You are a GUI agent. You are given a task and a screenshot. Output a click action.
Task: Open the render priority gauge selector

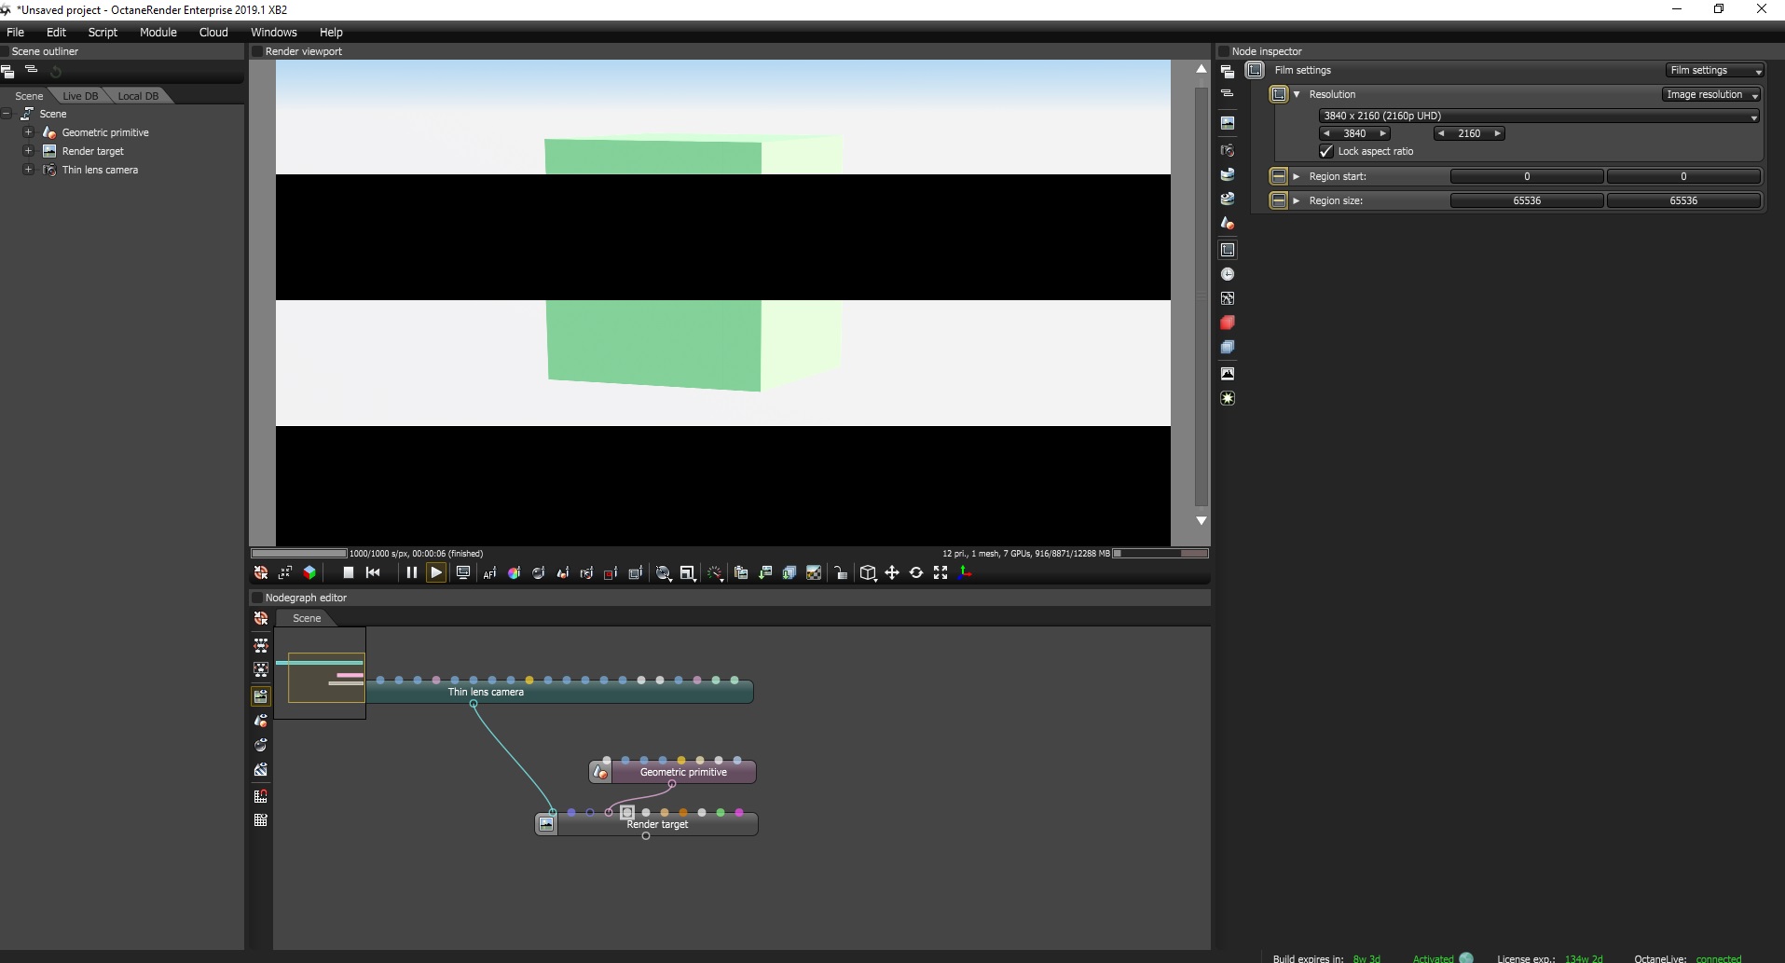point(714,573)
